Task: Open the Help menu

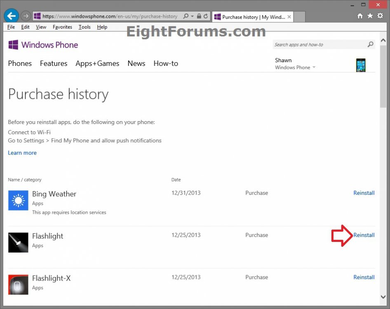Action: tap(102, 27)
